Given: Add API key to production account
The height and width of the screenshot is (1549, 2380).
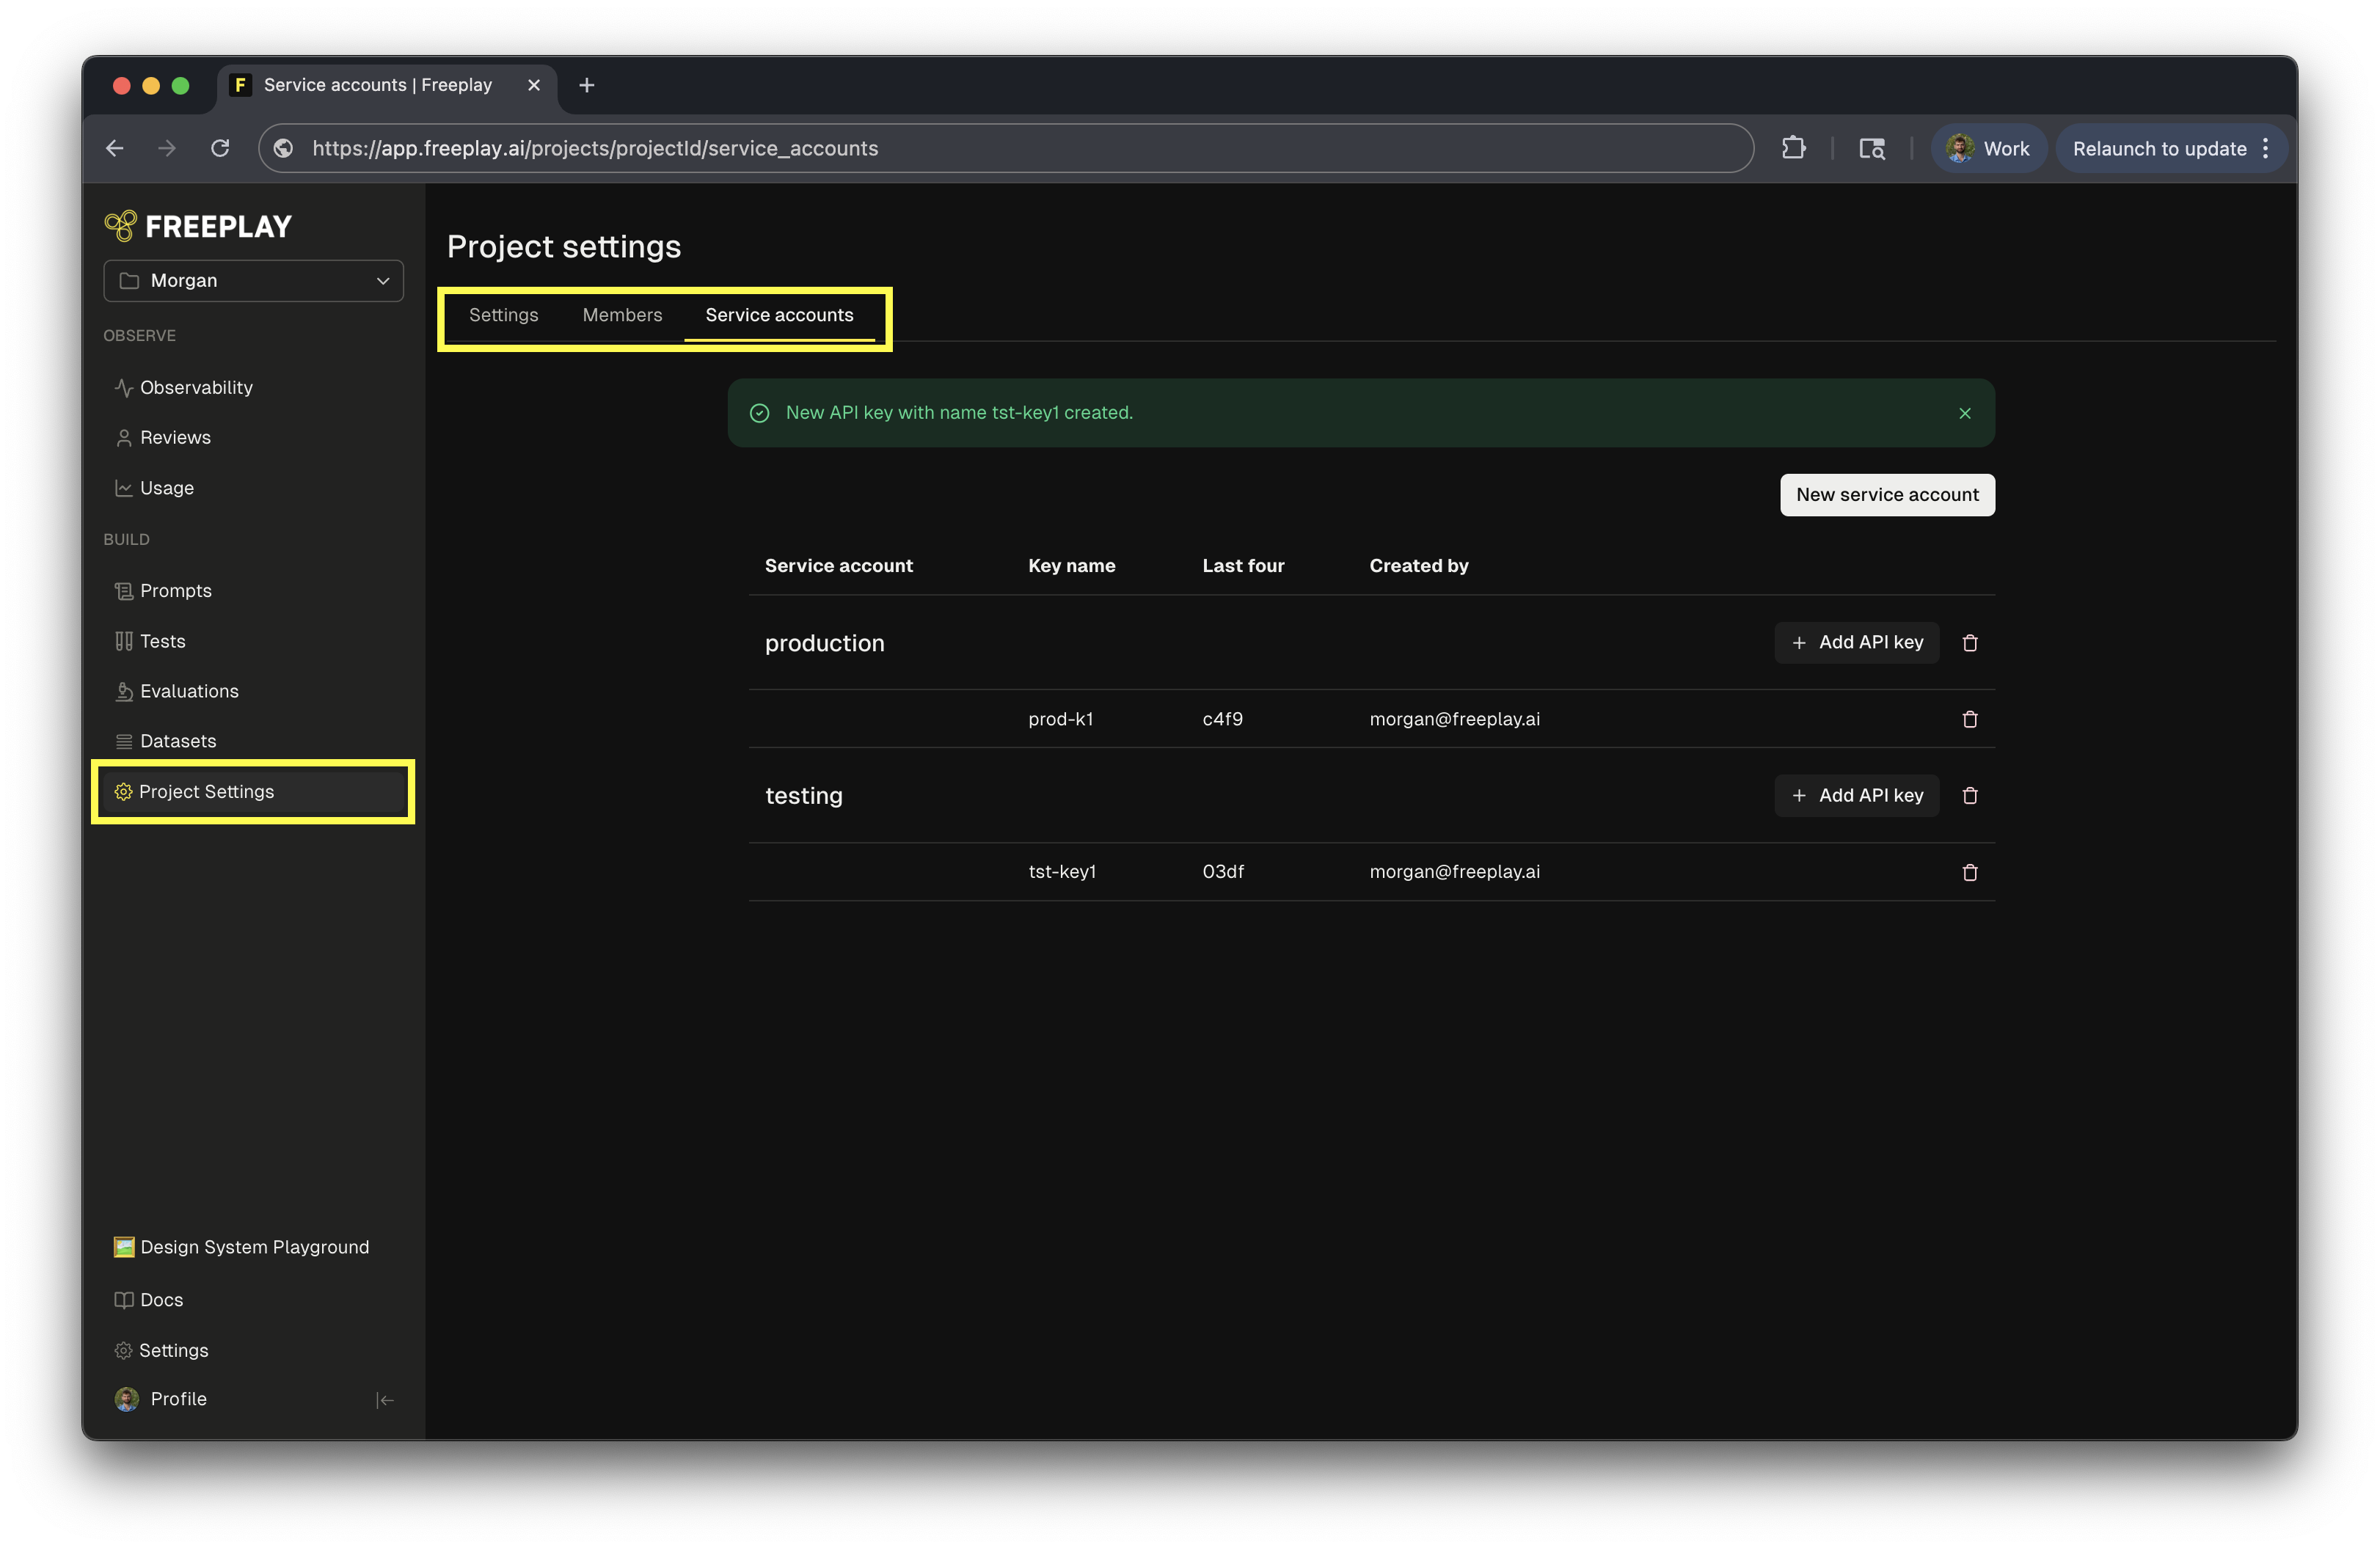Looking at the screenshot, I should click(x=1856, y=643).
